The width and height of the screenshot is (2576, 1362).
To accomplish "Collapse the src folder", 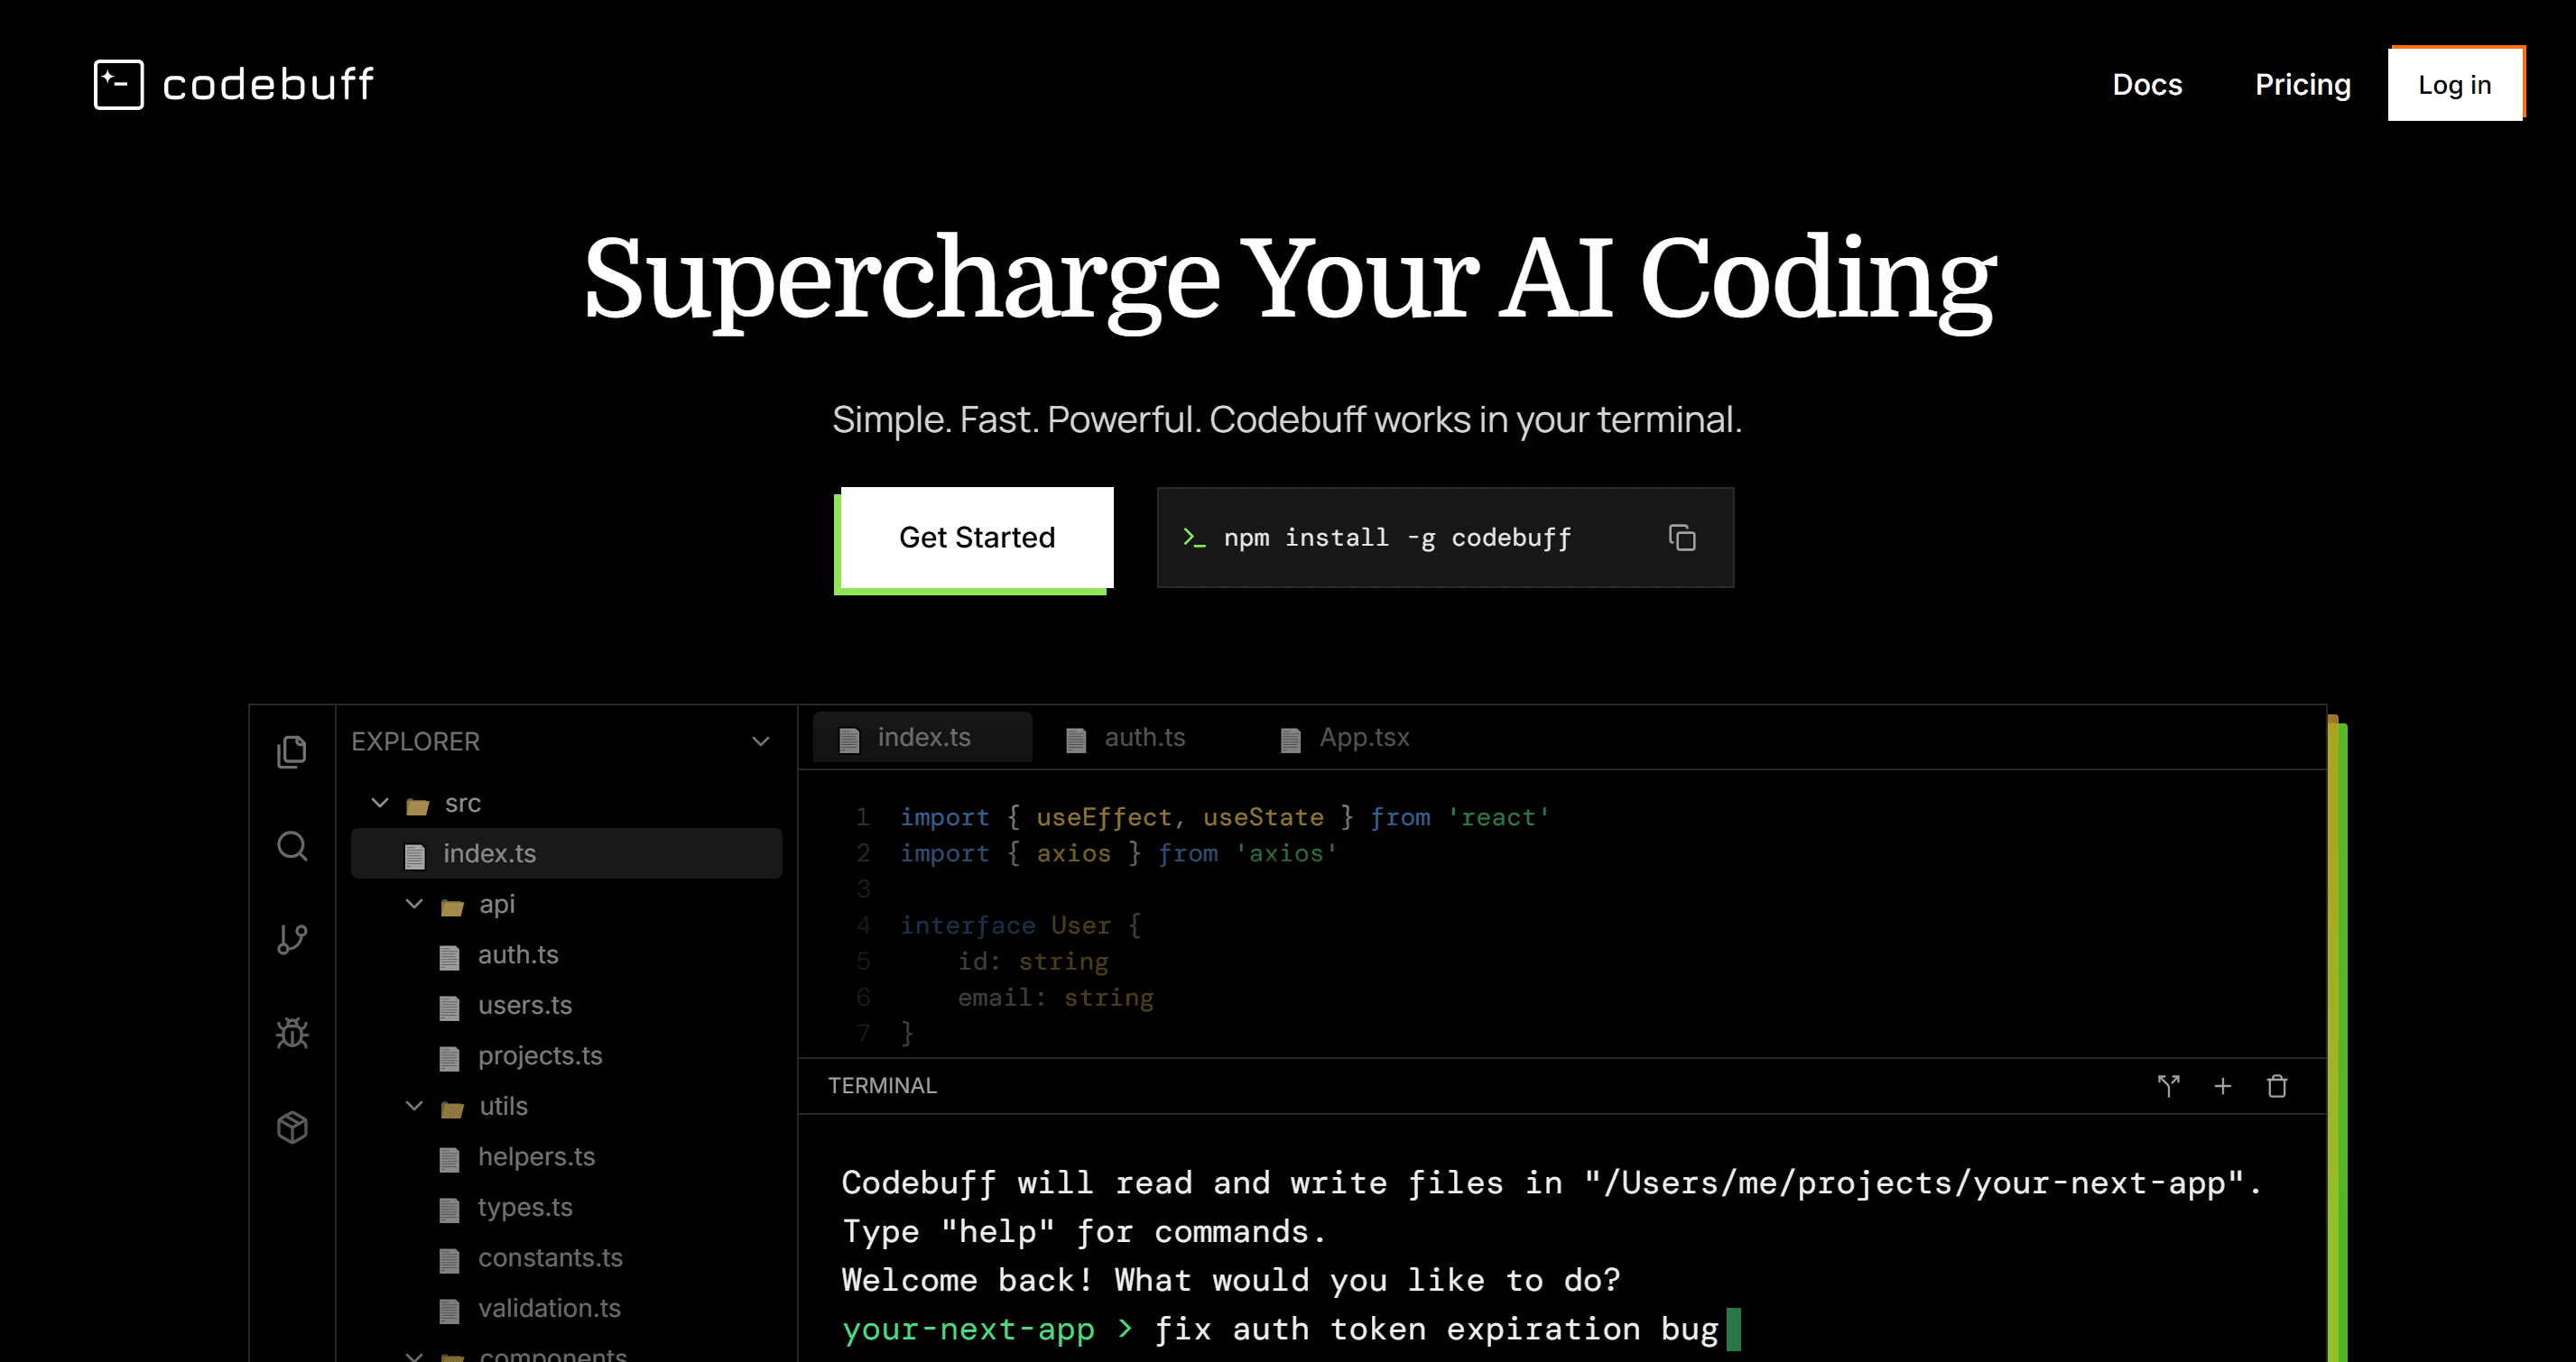I will (380, 804).
